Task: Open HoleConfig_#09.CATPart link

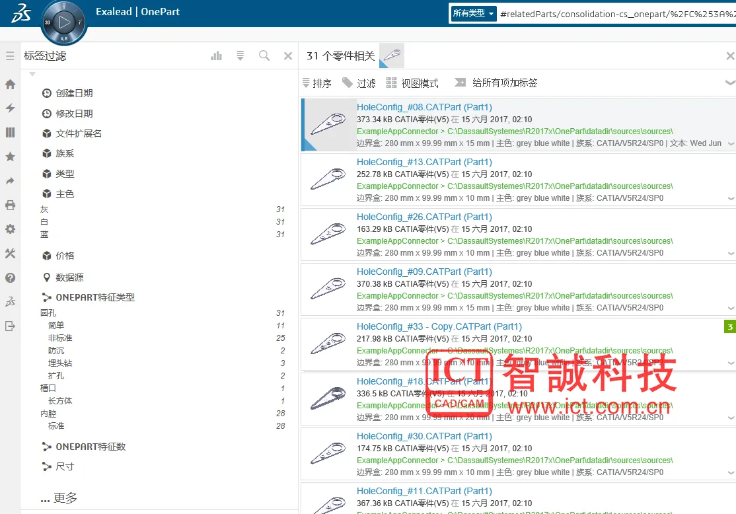Action: point(424,272)
